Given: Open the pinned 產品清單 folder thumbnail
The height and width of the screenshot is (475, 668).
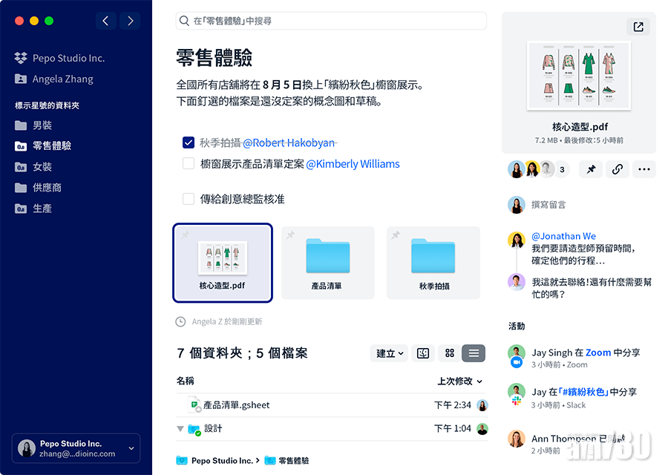Looking at the screenshot, I should 327,263.
